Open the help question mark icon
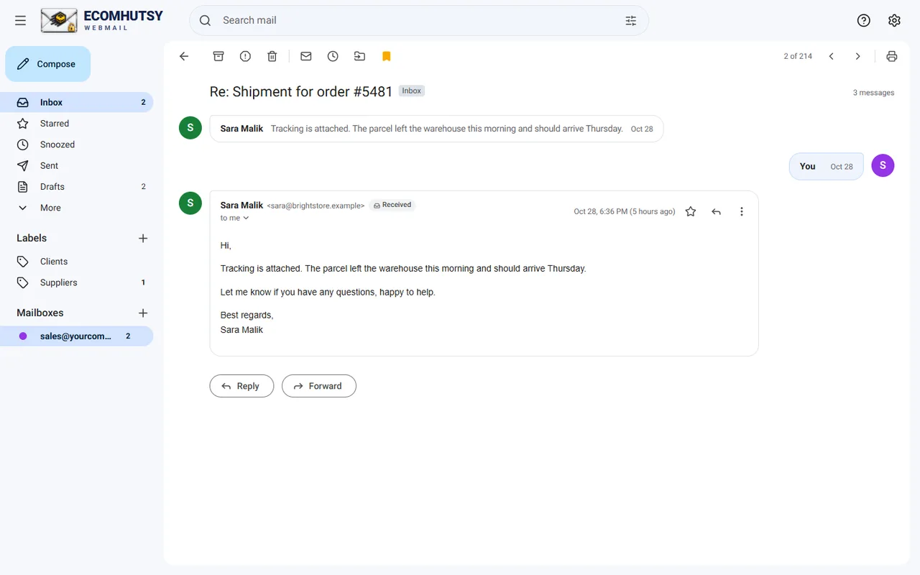Screen dimensions: 920x575 pos(864,21)
